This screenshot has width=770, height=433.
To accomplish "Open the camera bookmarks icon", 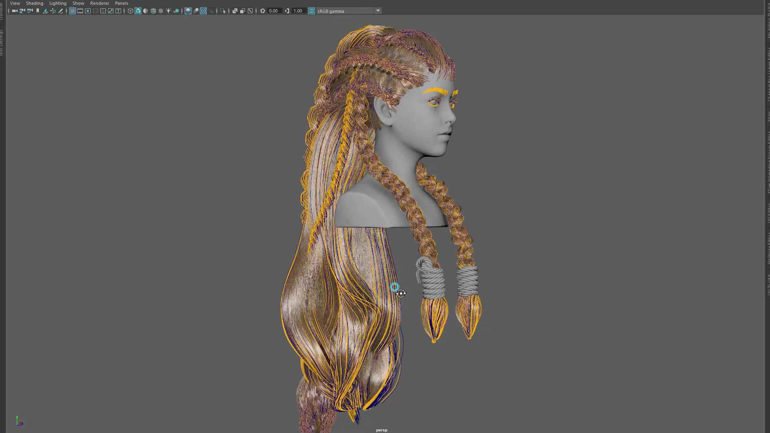I will (x=38, y=11).
